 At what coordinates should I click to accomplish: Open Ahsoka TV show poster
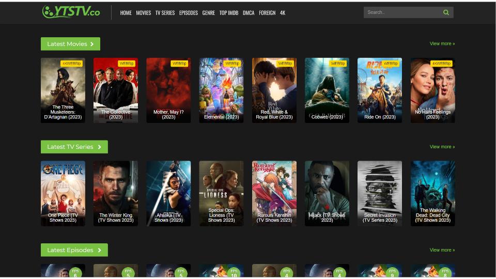pyautogui.click(x=168, y=193)
